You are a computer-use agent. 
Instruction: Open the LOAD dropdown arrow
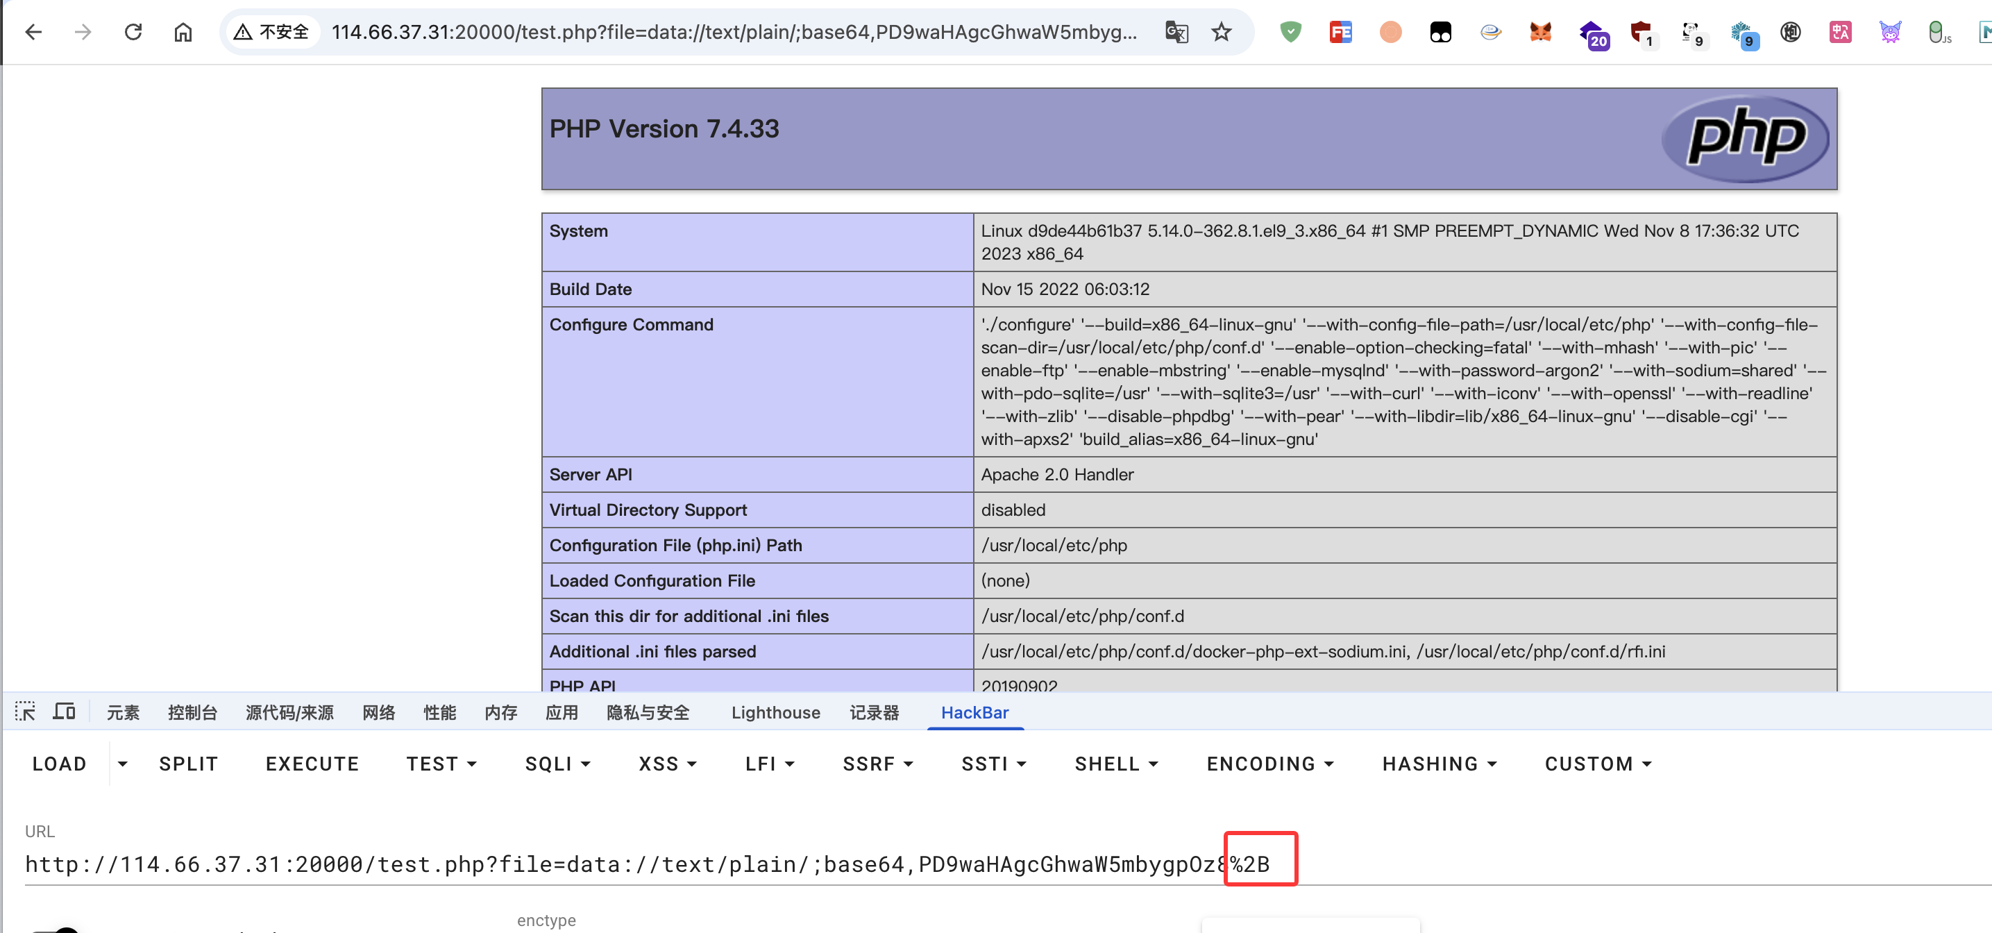pos(122,764)
